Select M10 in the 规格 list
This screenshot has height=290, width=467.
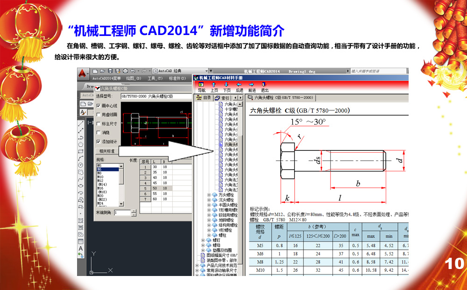[x=100, y=177]
